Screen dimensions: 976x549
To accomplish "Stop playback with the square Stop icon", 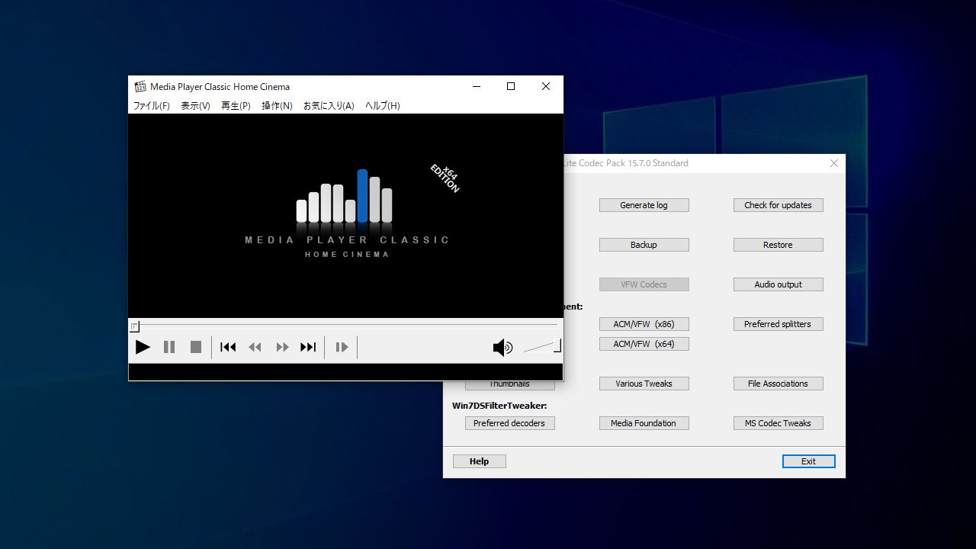I will point(196,347).
